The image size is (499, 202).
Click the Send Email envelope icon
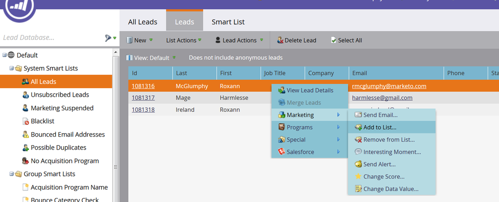(x=358, y=115)
